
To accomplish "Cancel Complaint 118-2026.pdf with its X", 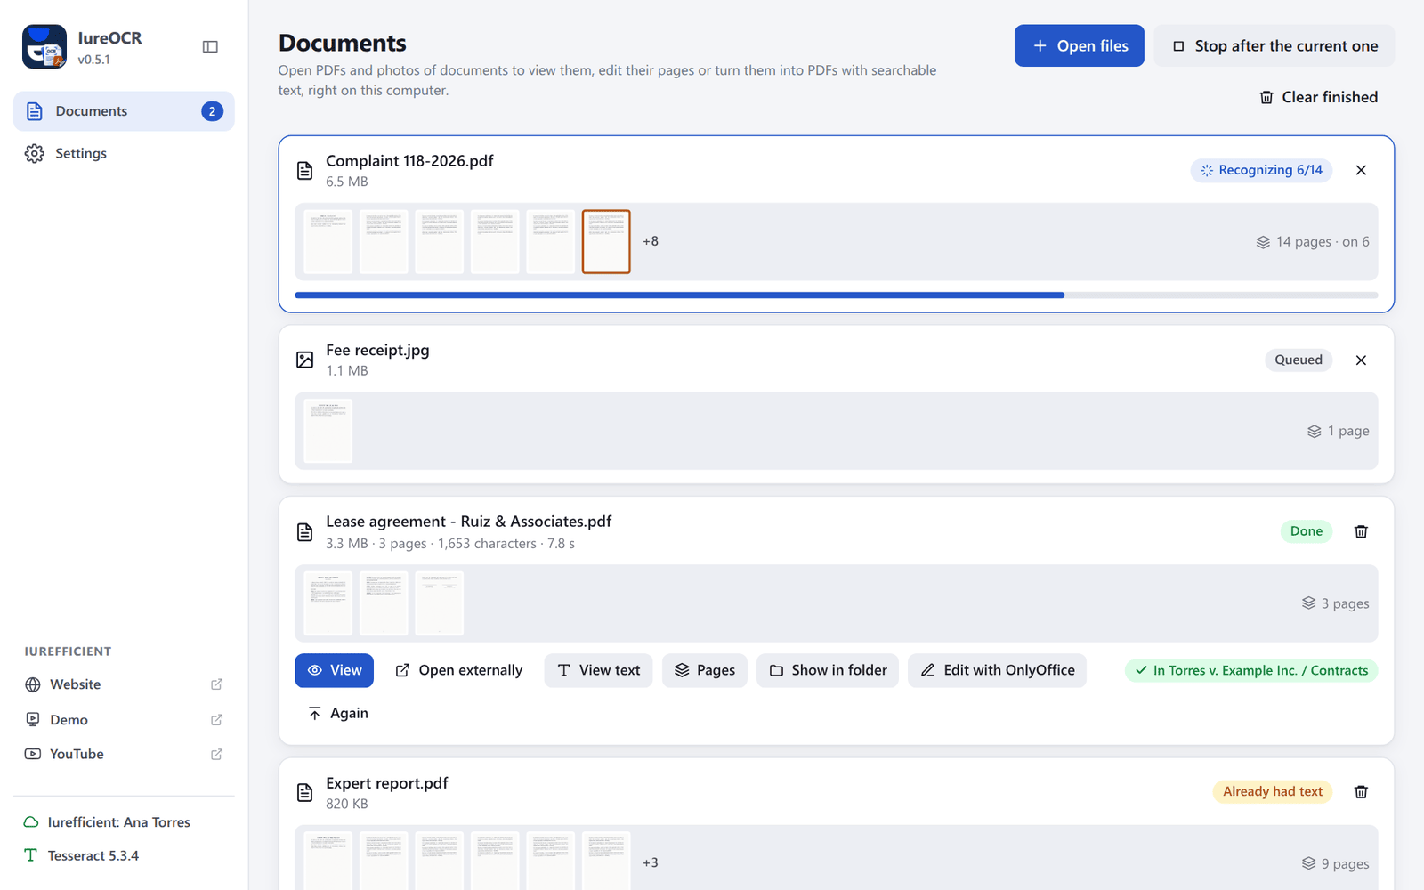I will [1361, 170].
